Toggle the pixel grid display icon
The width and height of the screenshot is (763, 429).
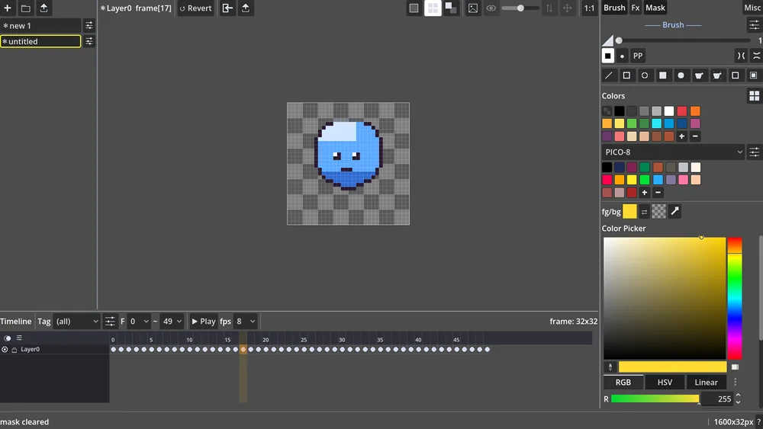pos(433,8)
